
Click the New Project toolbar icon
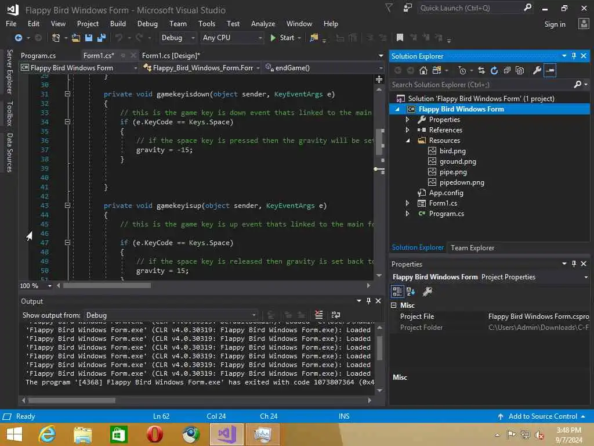[x=56, y=38]
